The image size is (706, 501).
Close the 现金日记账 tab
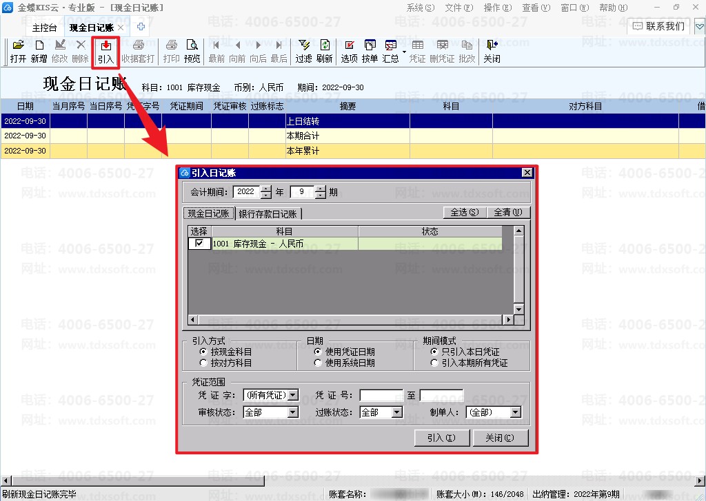click(121, 28)
